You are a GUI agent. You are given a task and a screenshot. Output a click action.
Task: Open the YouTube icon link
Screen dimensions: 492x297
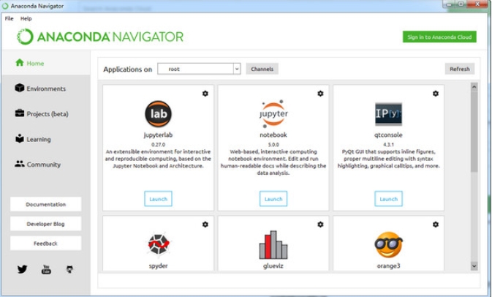tap(46, 269)
